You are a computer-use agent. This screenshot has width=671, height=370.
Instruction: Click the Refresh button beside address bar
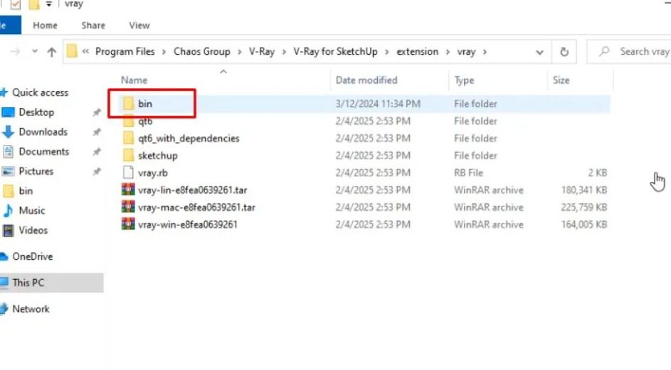click(x=564, y=52)
